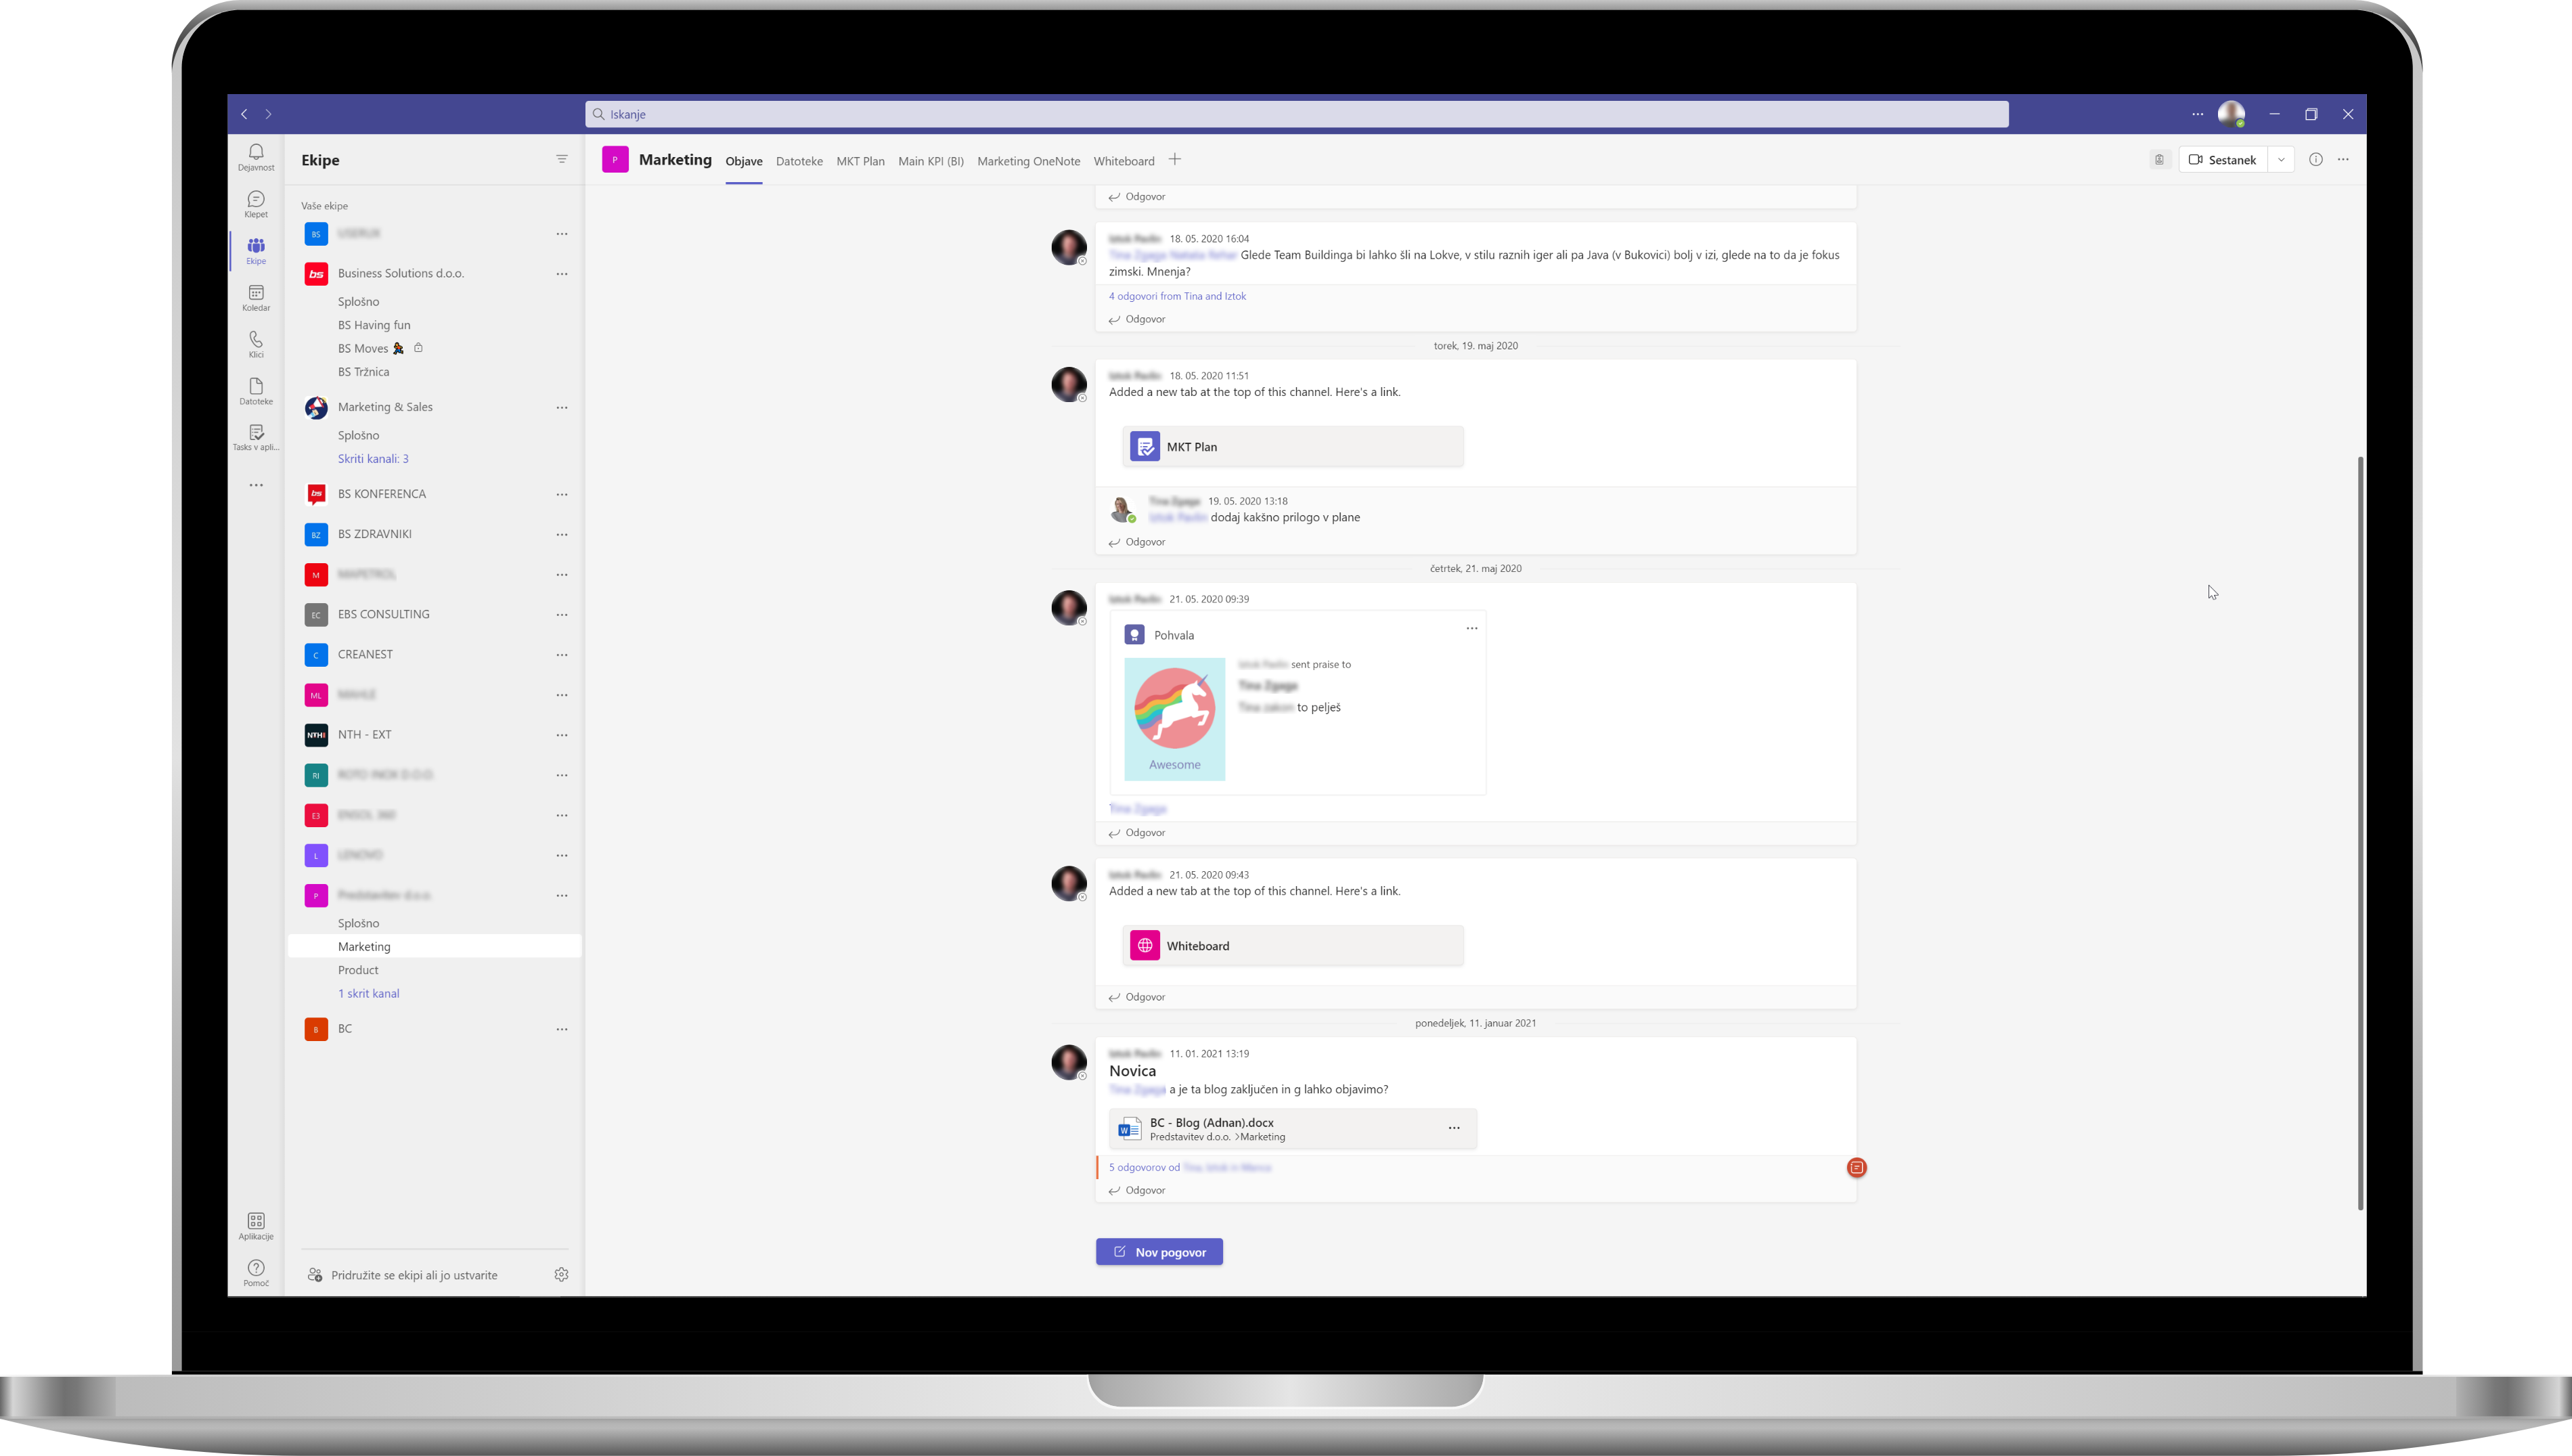
Task: Open the Marketing OneNote tab
Action: click(1027, 161)
